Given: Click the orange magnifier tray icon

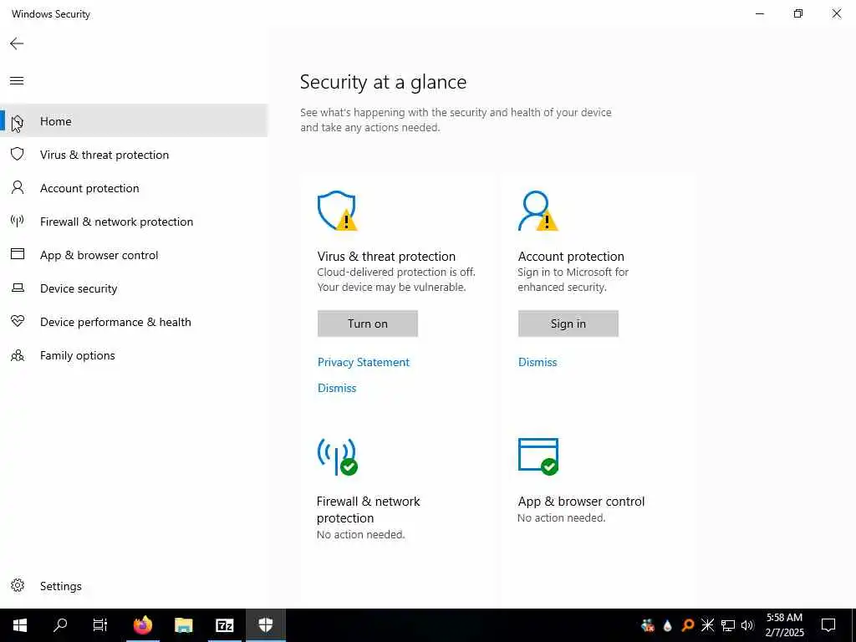Looking at the screenshot, I should tap(687, 625).
